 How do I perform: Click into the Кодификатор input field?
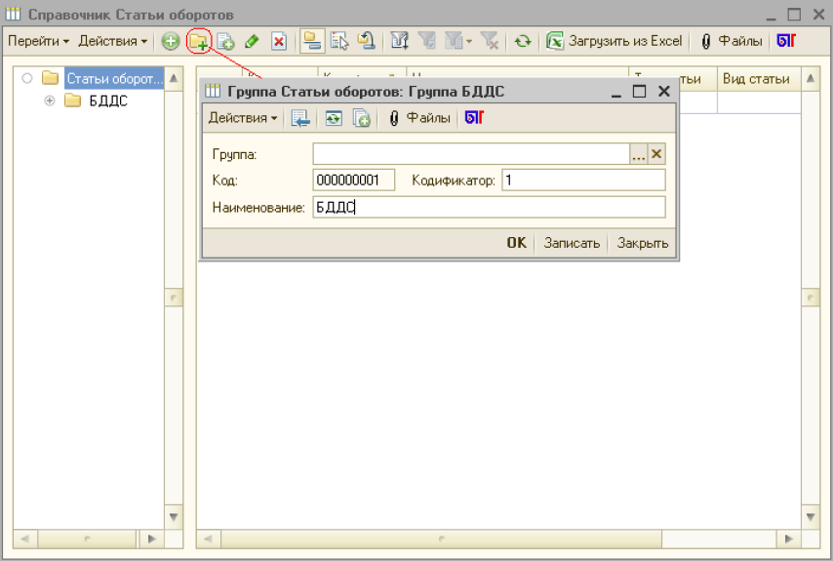tap(582, 180)
